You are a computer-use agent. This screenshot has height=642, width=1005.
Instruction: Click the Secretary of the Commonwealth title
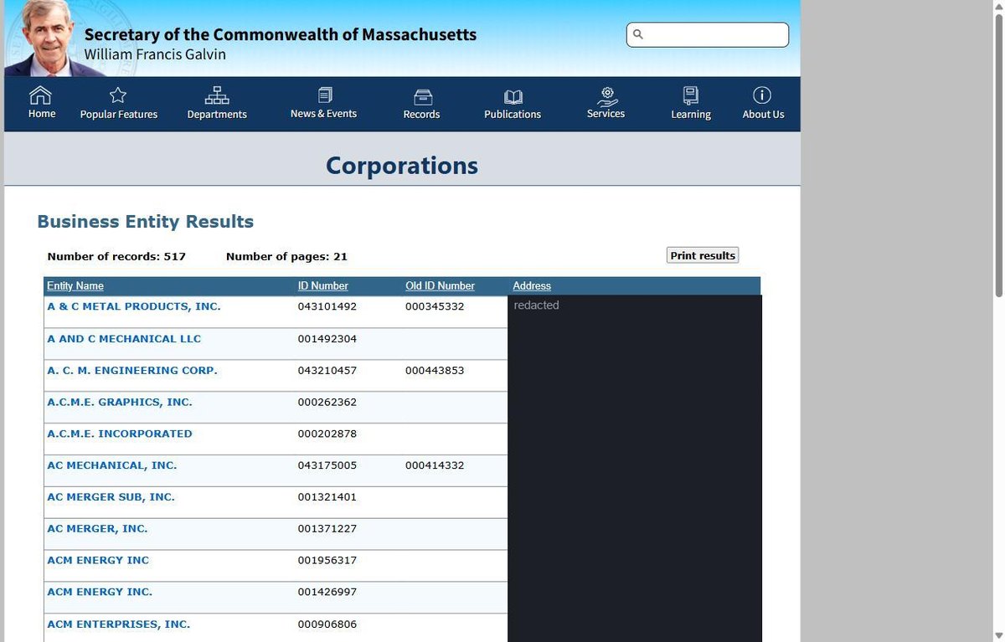[281, 35]
